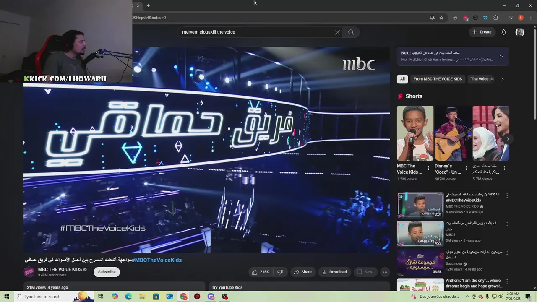Viewport: 537px width, 302px height.
Task: Open Task View on taskbar
Action: tap(101, 297)
